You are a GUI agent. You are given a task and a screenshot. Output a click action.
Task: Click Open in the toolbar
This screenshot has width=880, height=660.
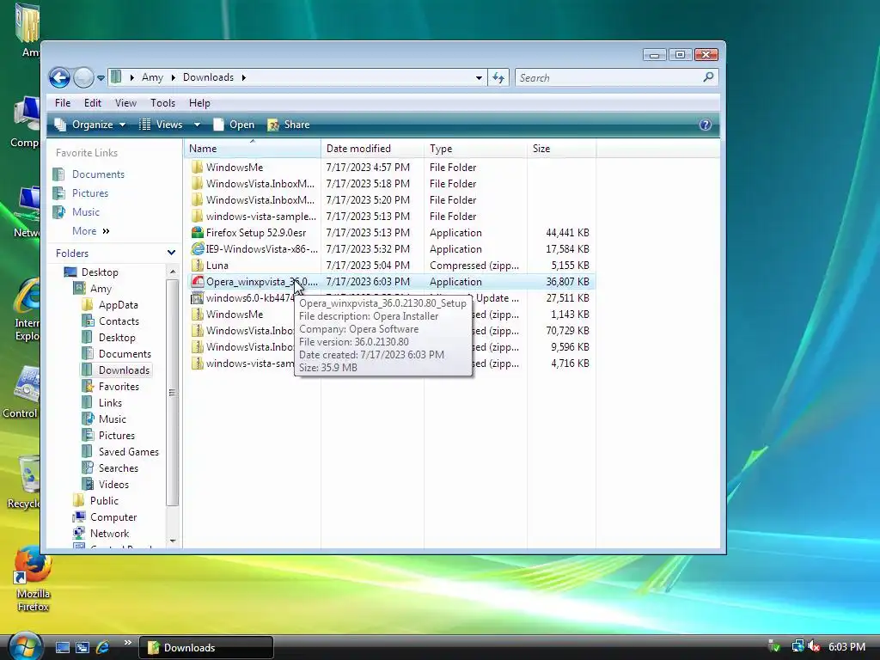234,125
